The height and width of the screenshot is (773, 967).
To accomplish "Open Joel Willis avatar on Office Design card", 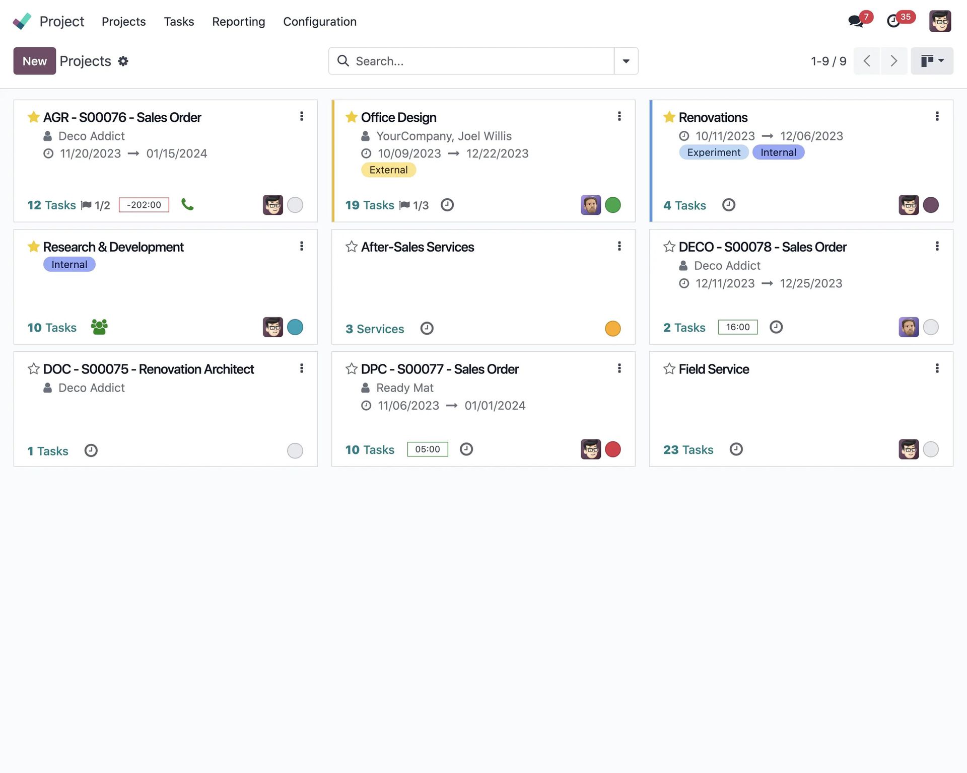I will tap(590, 205).
